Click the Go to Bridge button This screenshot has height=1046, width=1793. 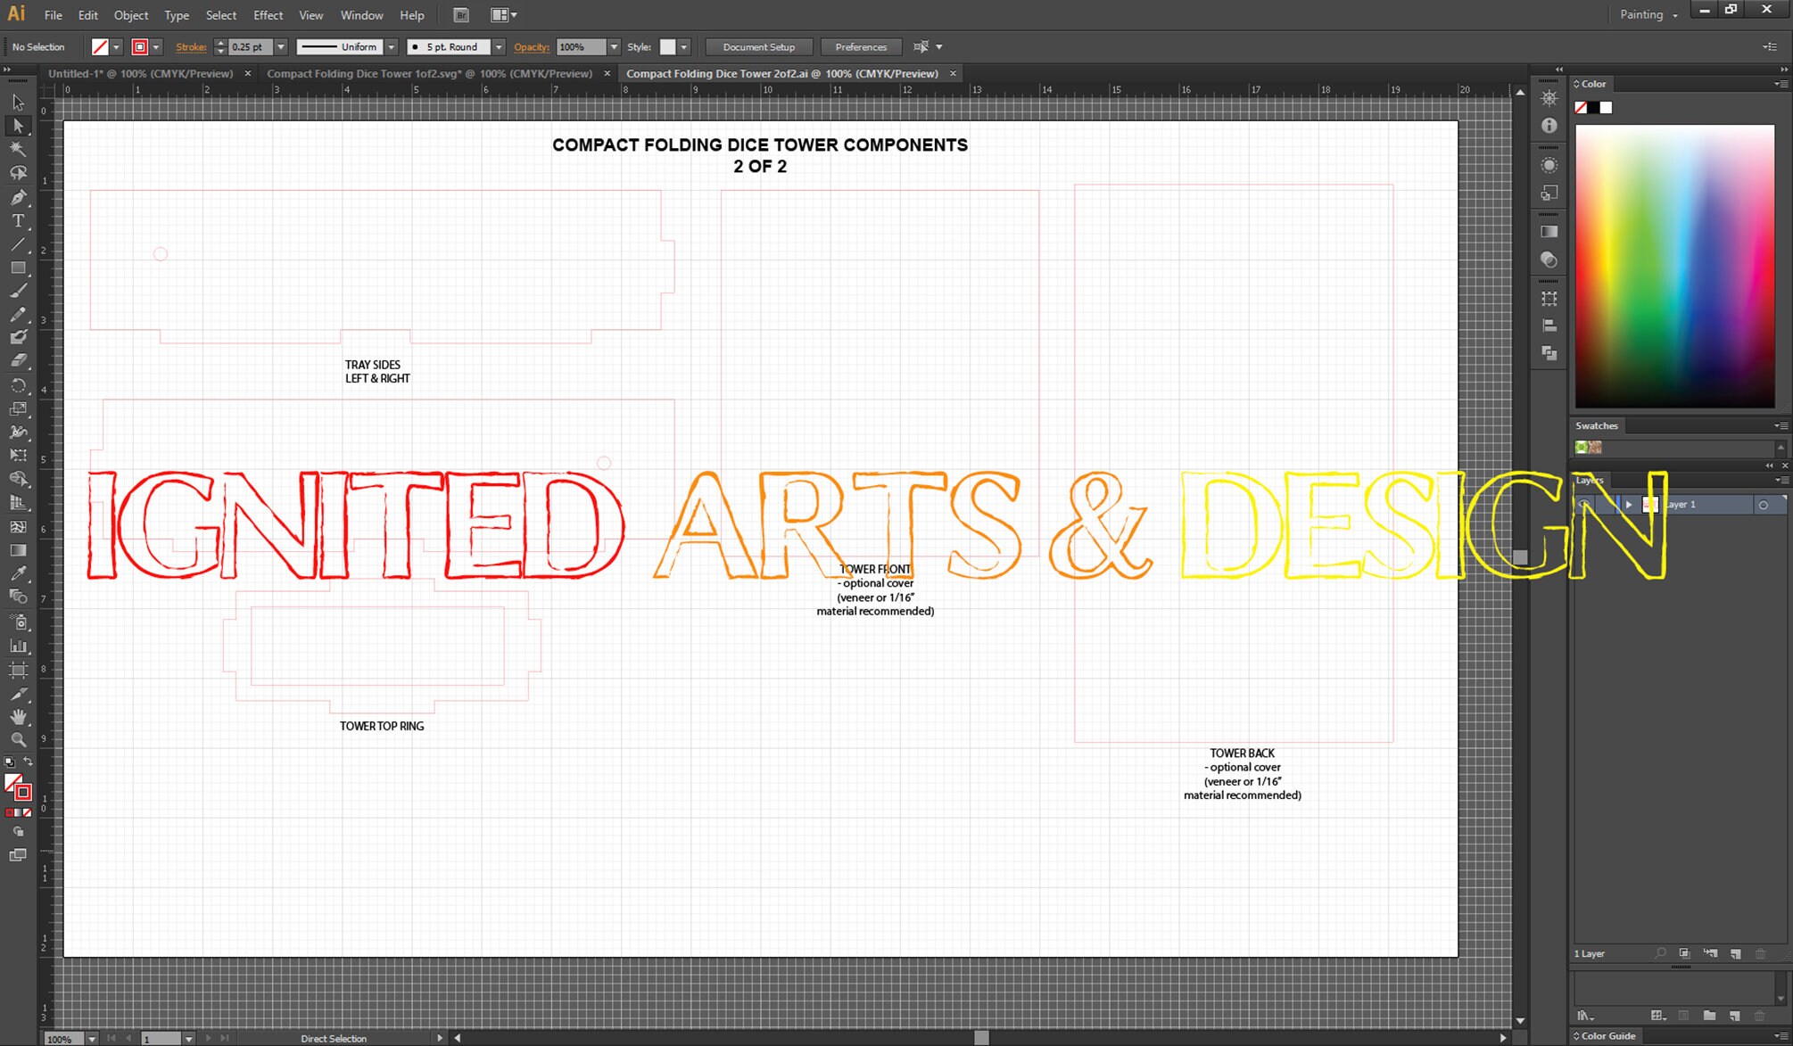point(461,15)
